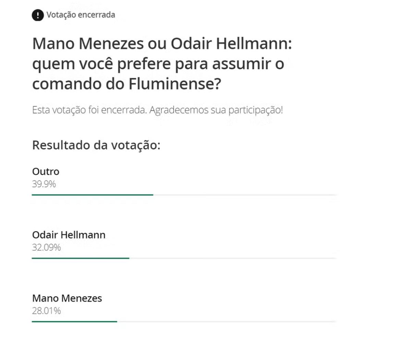This screenshot has width=401, height=337.
Task: Click the Resultado da votação heading
Action: [96, 145]
